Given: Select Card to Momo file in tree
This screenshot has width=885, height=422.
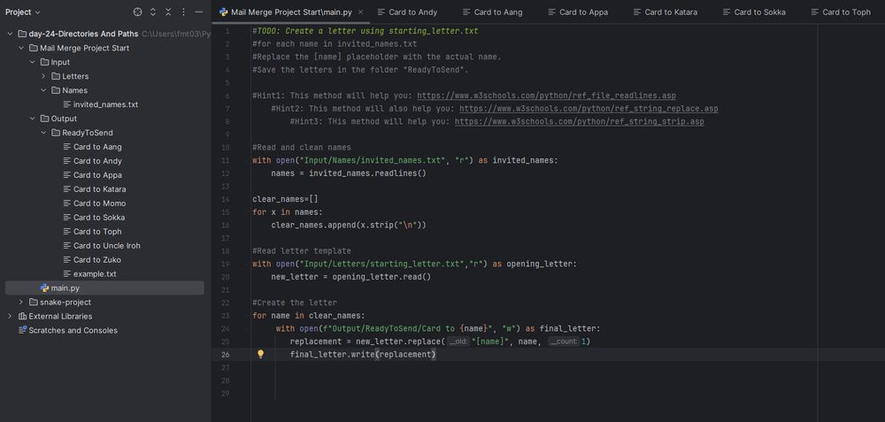Looking at the screenshot, I should click(x=99, y=203).
